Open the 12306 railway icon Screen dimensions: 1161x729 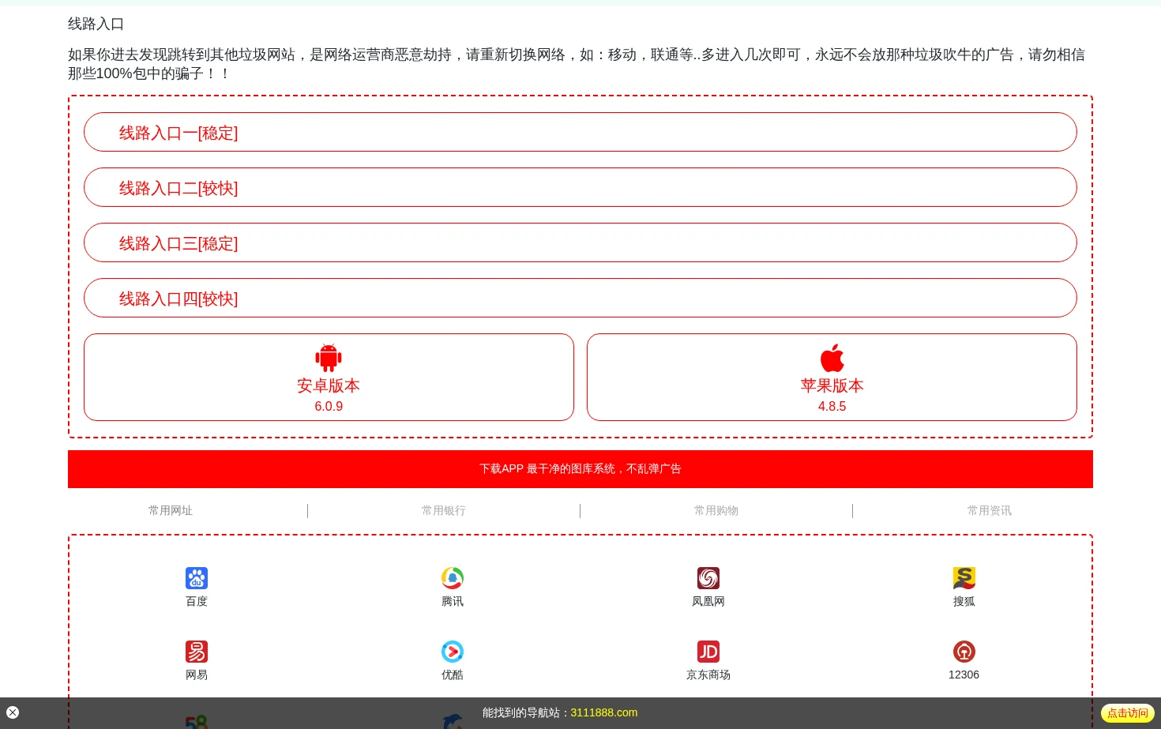click(x=964, y=652)
